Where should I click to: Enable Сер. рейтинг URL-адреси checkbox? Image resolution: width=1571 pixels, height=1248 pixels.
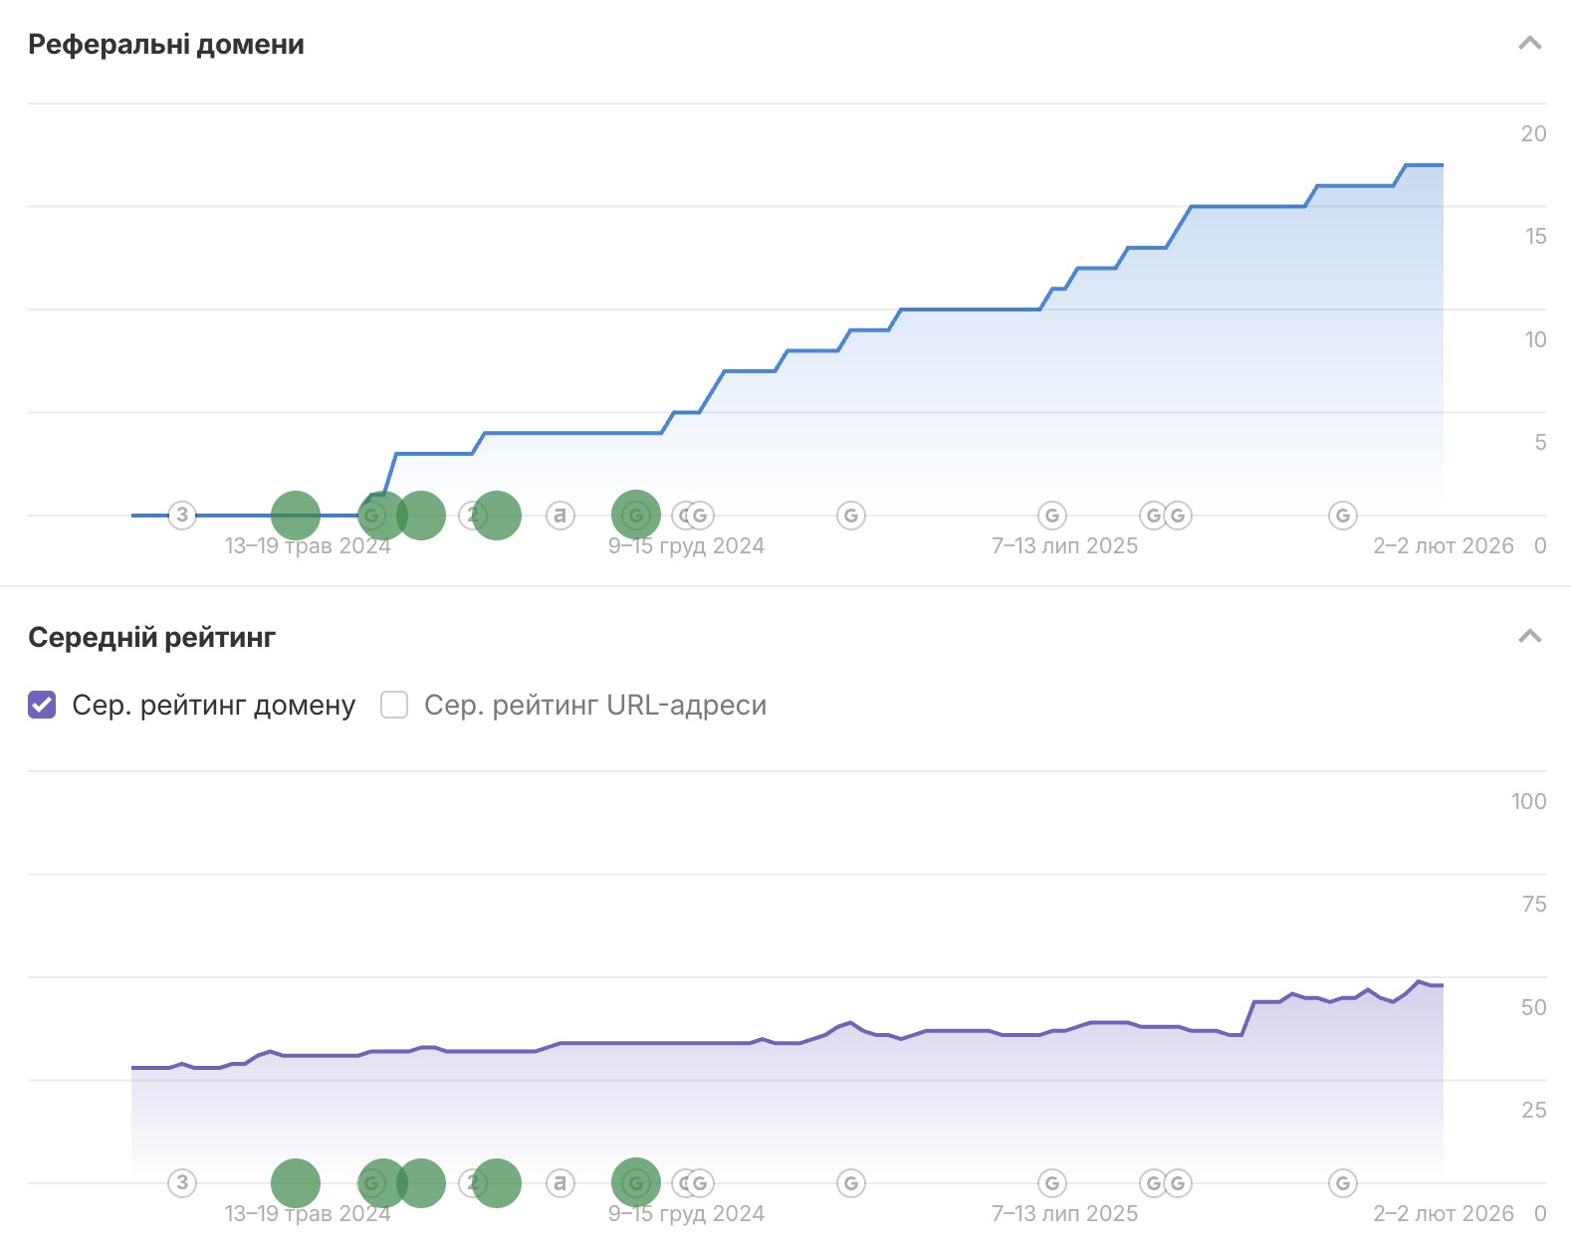[x=394, y=705]
